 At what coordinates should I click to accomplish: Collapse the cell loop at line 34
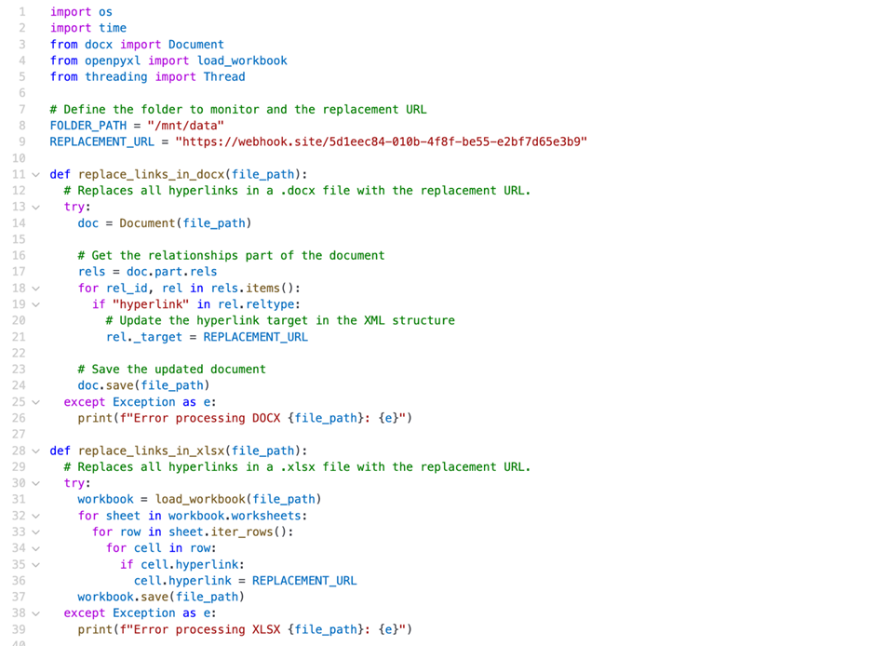pyautogui.click(x=35, y=548)
